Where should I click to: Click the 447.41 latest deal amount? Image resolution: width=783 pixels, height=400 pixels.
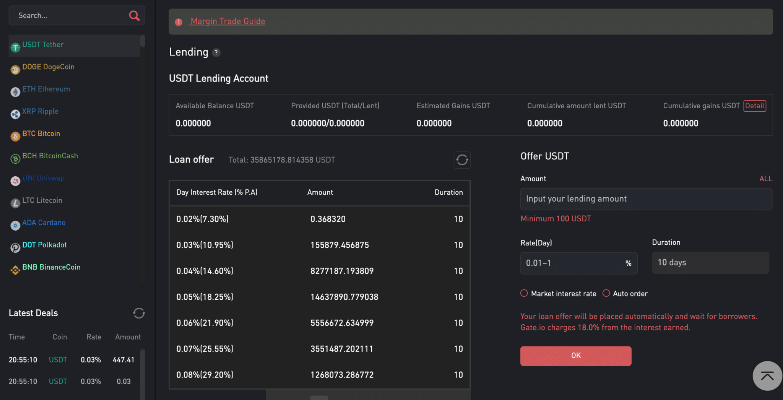(123, 360)
